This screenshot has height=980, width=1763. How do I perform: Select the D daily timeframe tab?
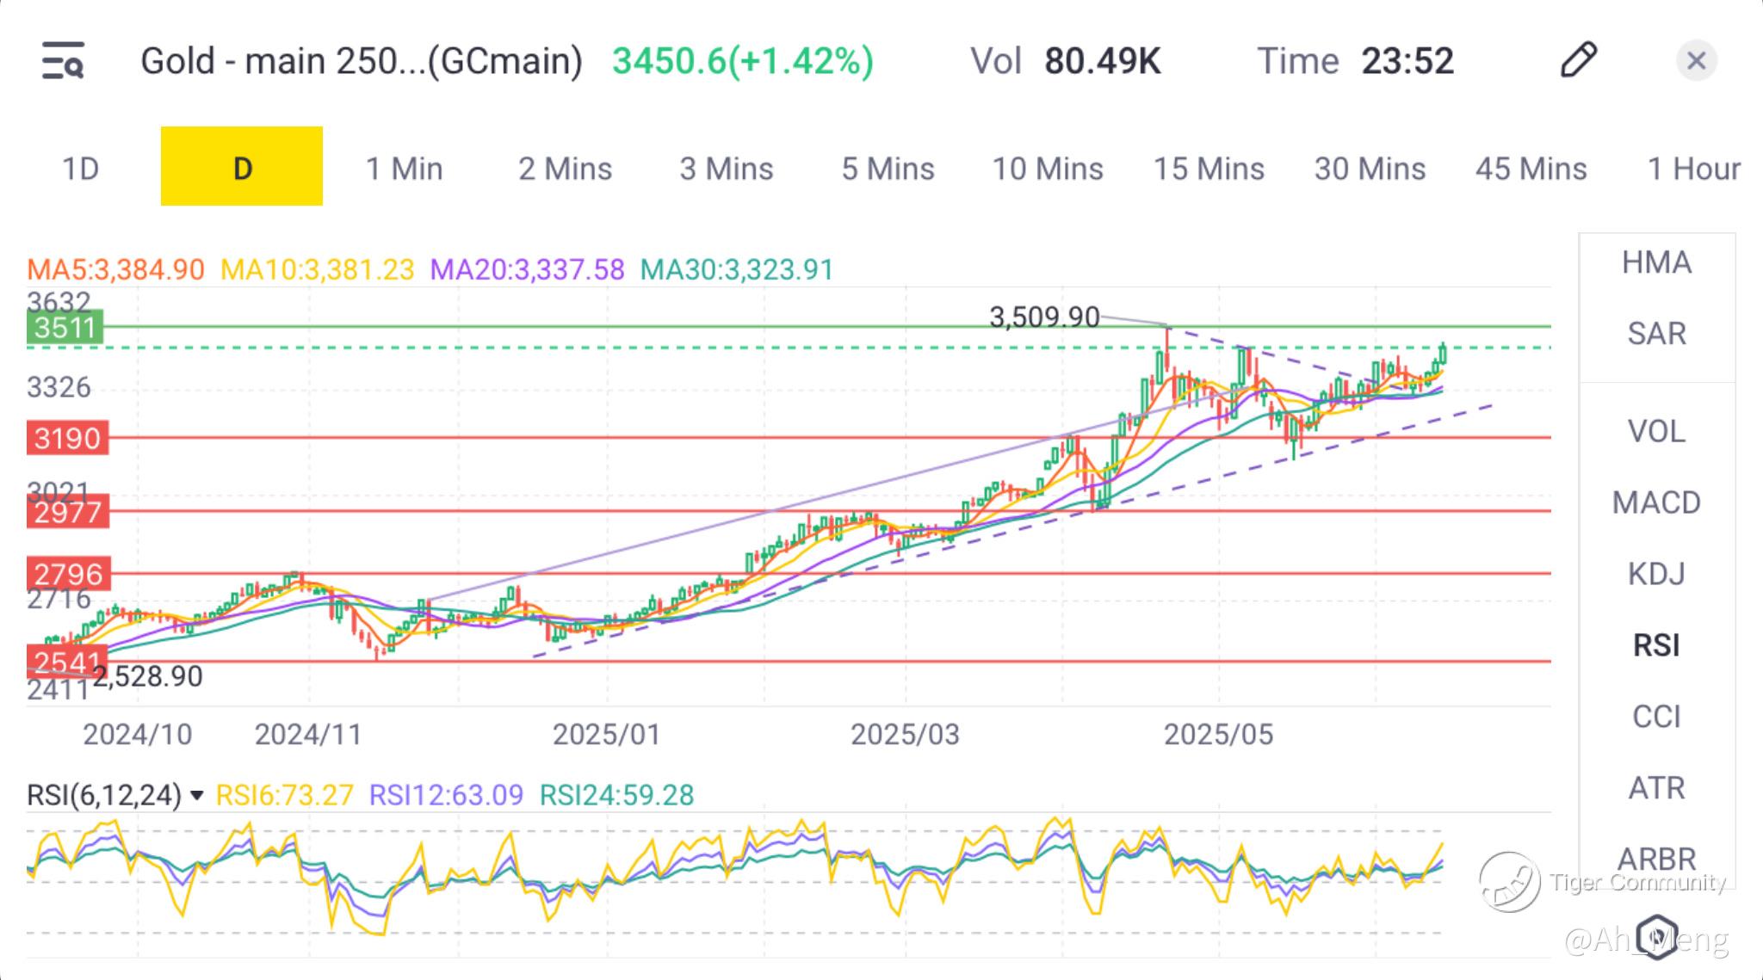[242, 167]
